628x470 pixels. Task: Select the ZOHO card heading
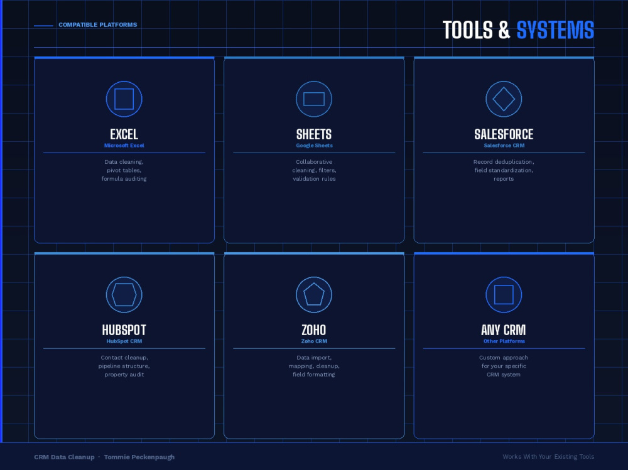314,330
